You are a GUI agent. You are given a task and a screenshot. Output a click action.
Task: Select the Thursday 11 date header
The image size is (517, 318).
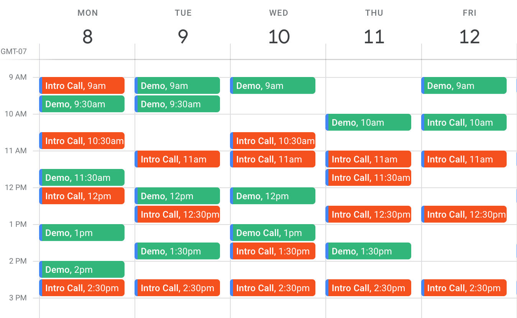(x=374, y=36)
